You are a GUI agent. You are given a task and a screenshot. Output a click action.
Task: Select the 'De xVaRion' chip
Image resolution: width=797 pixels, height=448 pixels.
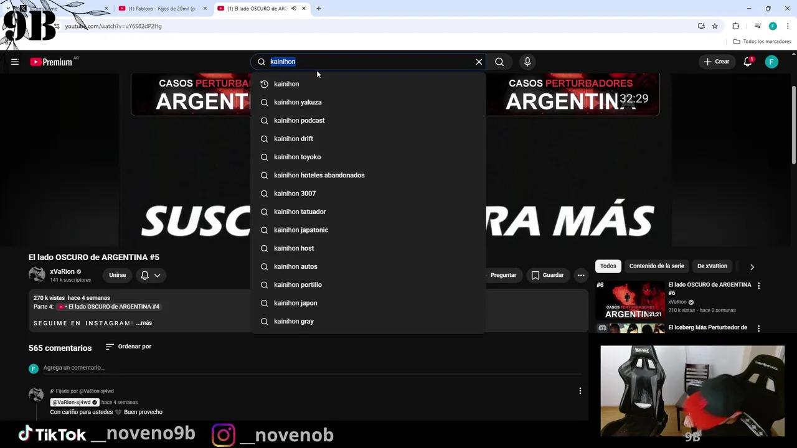tap(712, 266)
